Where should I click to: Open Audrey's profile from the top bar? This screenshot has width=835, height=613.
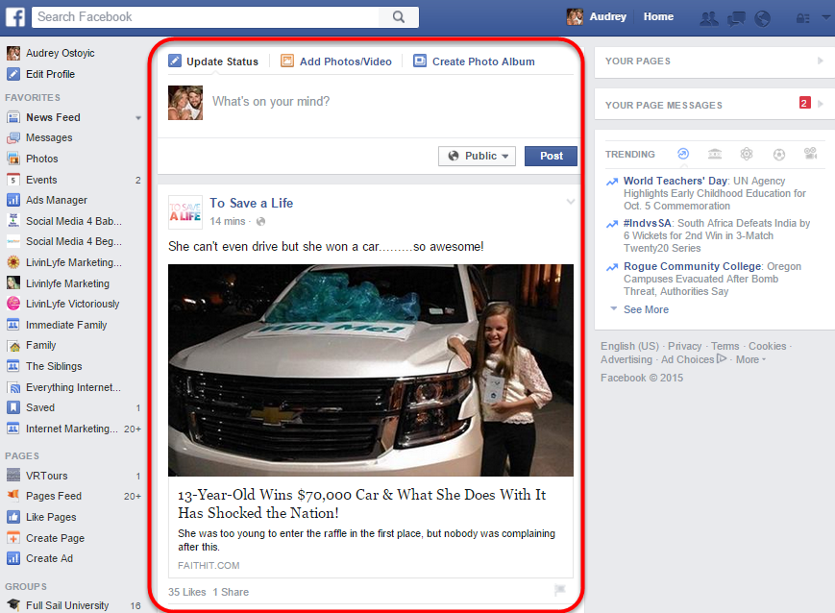pos(597,17)
